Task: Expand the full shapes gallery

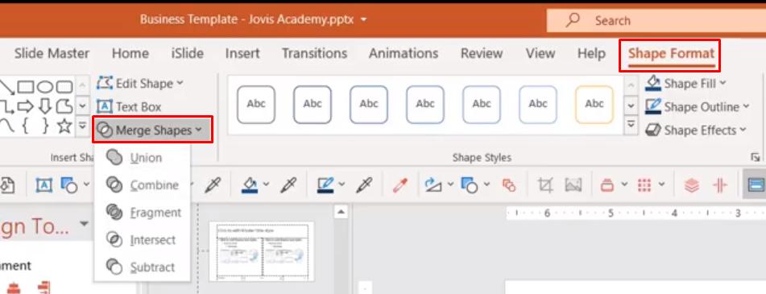Action: pyautogui.click(x=82, y=126)
